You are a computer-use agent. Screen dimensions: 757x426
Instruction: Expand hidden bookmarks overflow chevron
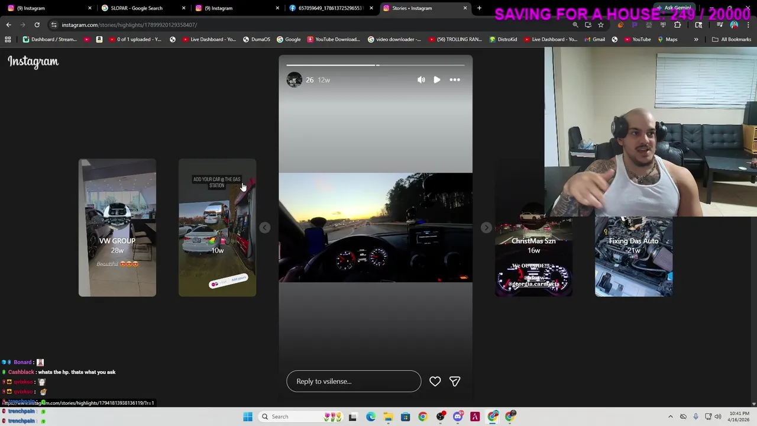(696, 40)
